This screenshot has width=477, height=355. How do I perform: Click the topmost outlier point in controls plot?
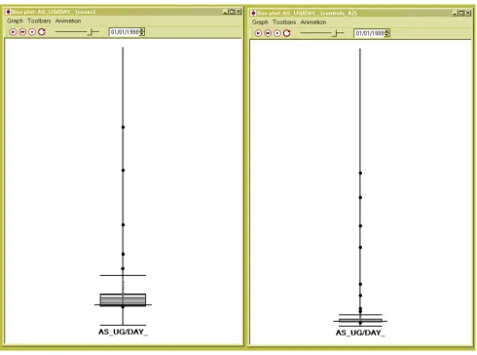pyautogui.click(x=360, y=174)
